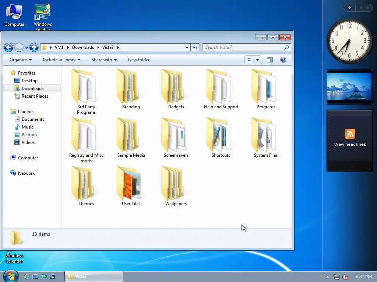Open Recent Places in navigation pane
The width and height of the screenshot is (377, 282).
point(31,96)
